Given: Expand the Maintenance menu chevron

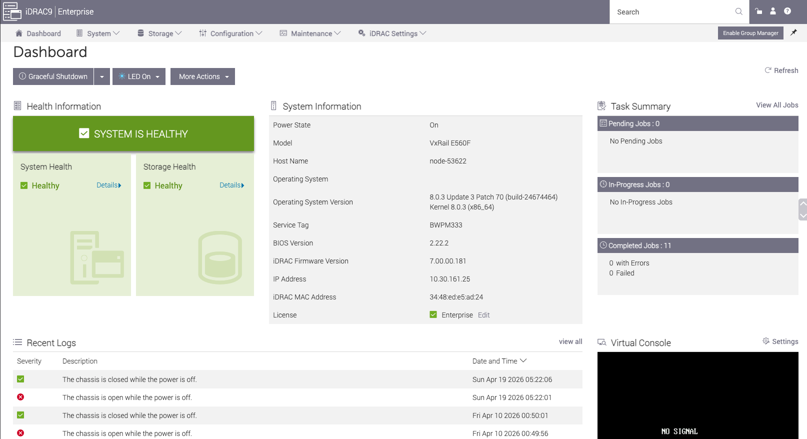Looking at the screenshot, I should coord(337,33).
